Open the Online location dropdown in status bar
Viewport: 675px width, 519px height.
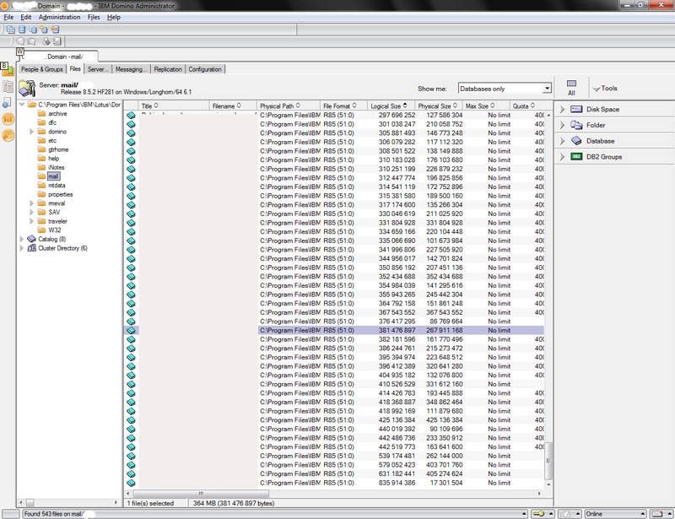click(642, 514)
